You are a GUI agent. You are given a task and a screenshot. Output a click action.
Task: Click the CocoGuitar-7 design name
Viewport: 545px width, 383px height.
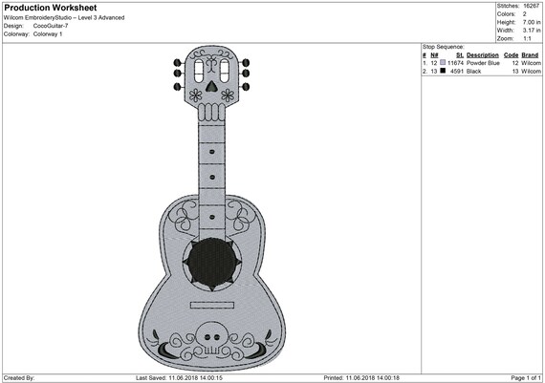pyautogui.click(x=51, y=26)
